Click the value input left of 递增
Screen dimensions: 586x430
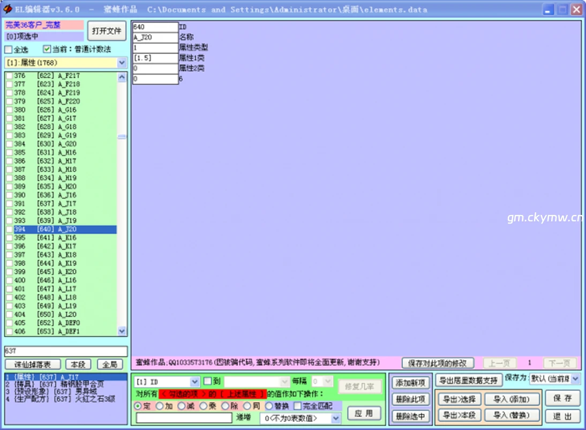click(x=184, y=418)
